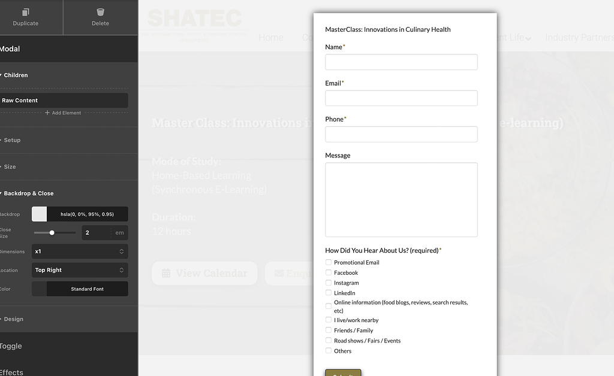Viewport: 614px width, 376px height.
Task: Select the LinkedIn checkbox
Action: [328, 293]
